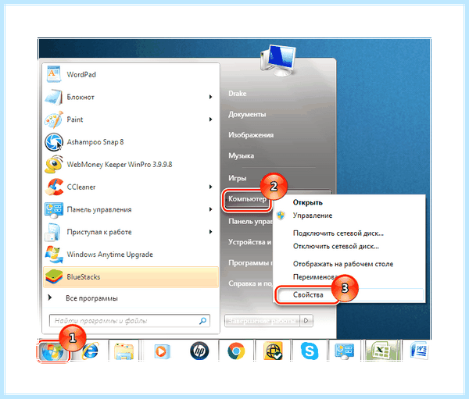Open Панель управления in right pane
Viewport: 469px width, 399px height.
click(x=250, y=222)
